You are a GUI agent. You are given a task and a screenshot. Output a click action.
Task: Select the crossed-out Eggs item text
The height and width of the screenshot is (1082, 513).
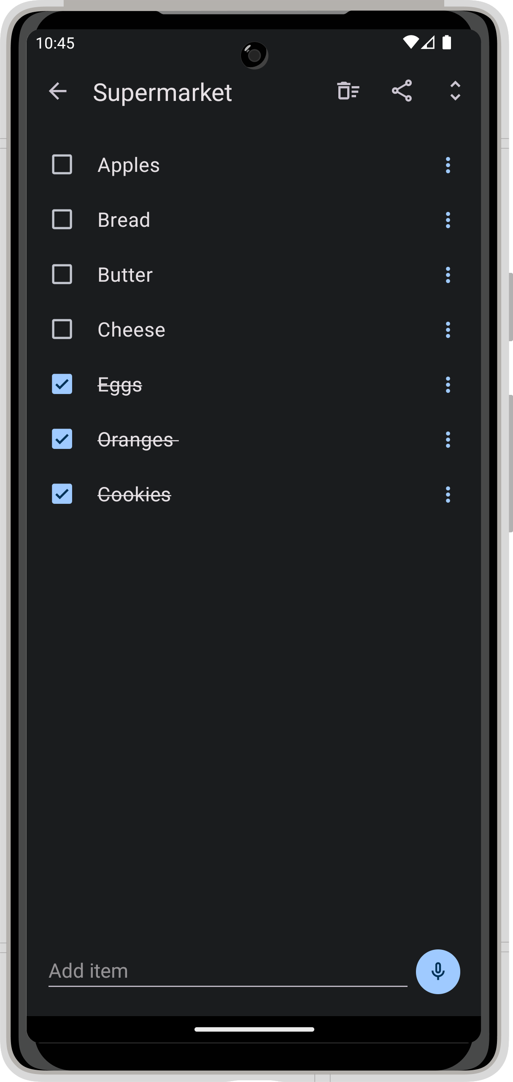click(x=120, y=386)
